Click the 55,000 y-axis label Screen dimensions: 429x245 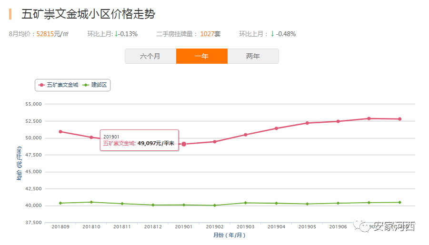pyautogui.click(x=33, y=104)
